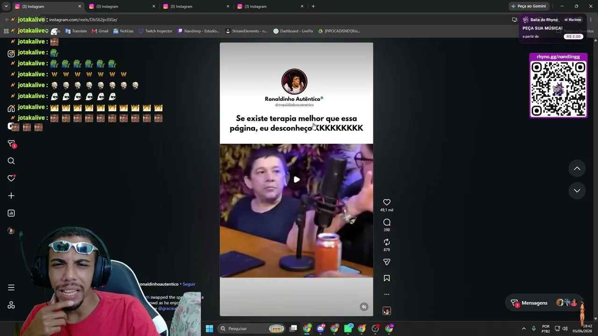Image resolution: width=598 pixels, height=336 pixels.
Task: Play the paused reel video
Action: (x=297, y=180)
